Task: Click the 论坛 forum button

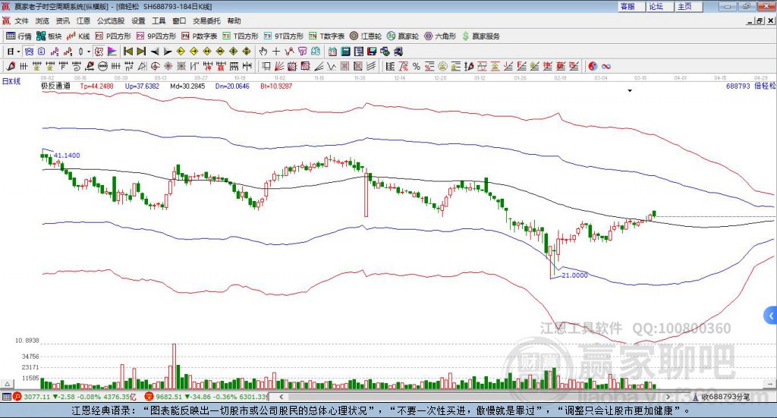Action: 661,6
